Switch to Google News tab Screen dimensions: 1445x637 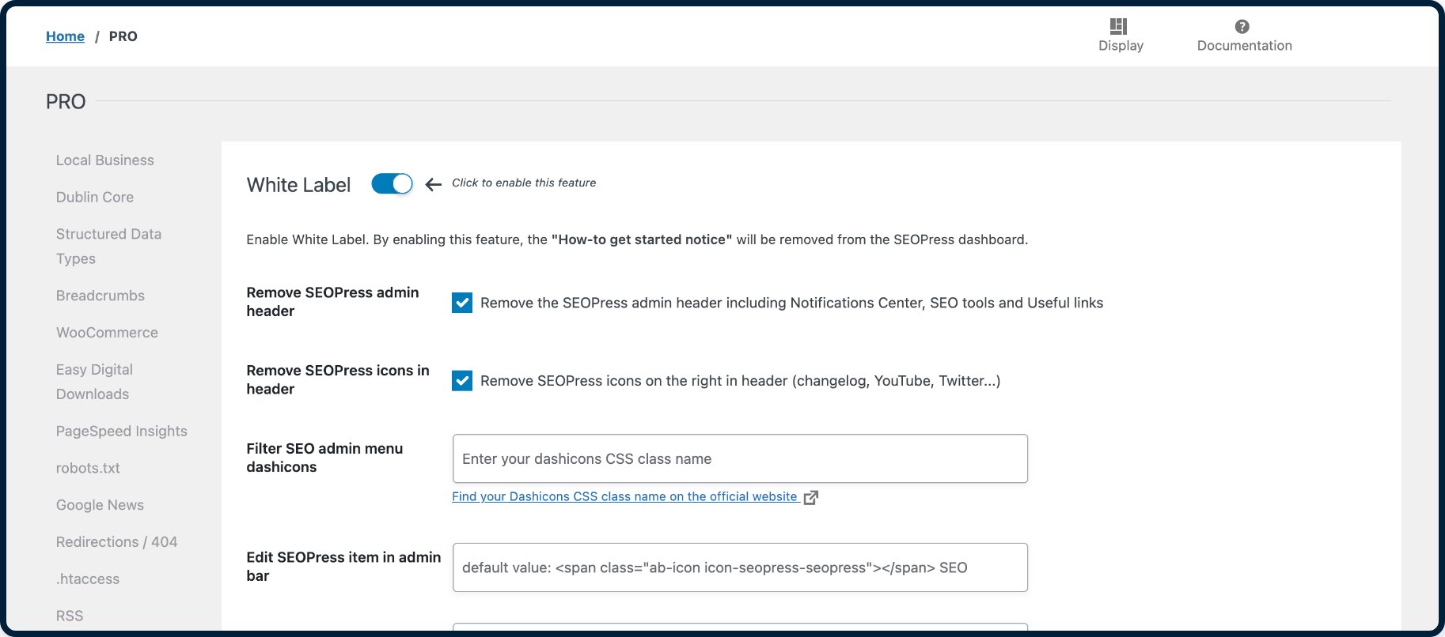click(x=100, y=505)
